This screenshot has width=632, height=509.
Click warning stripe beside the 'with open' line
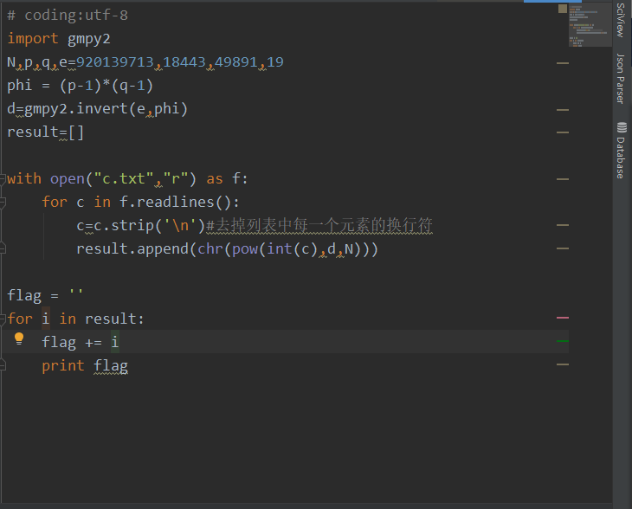pyautogui.click(x=562, y=179)
